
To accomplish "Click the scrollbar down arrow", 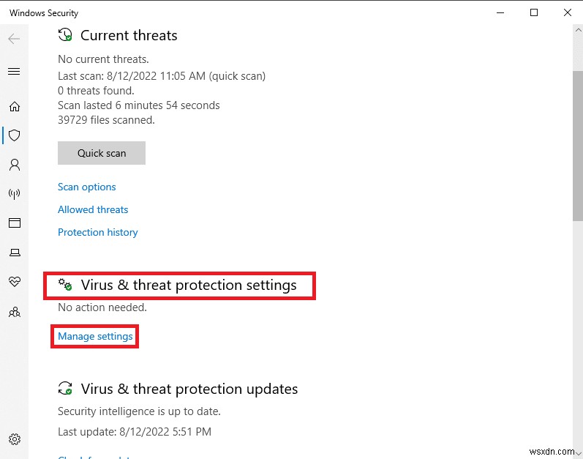I will pyautogui.click(x=577, y=452).
